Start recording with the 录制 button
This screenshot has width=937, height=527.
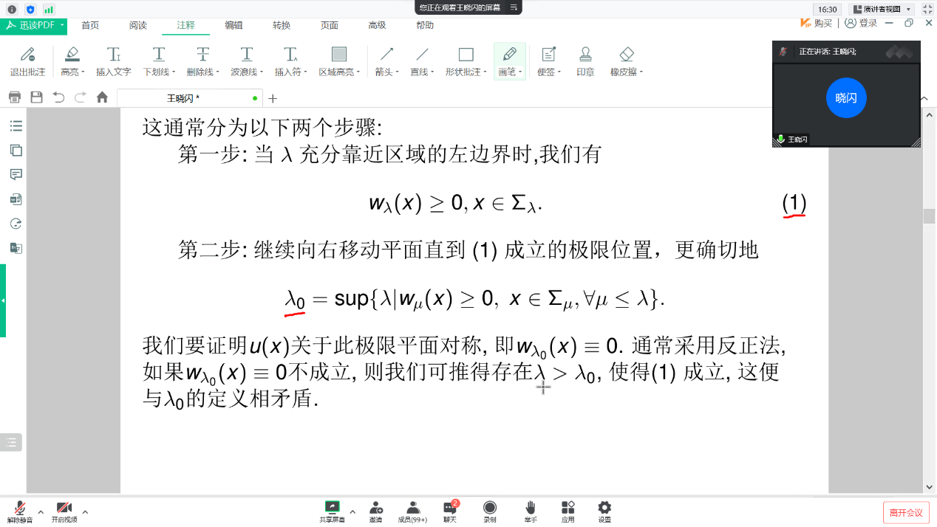pos(489,511)
